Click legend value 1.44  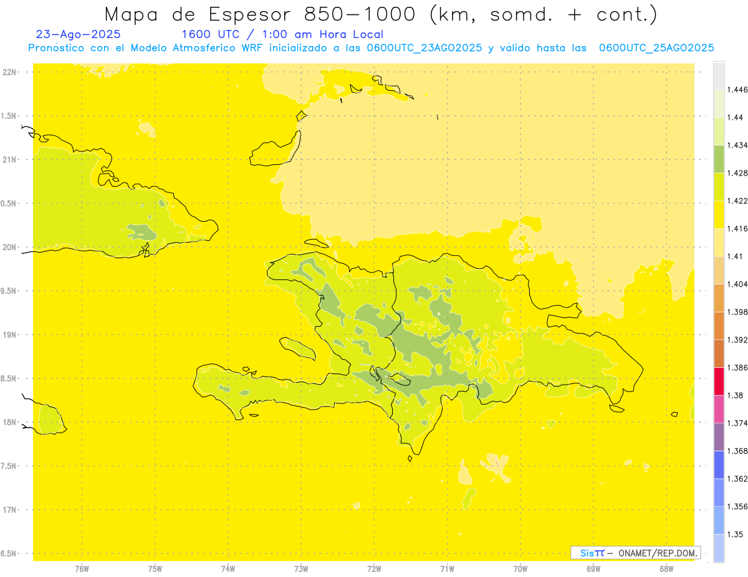coord(736,118)
